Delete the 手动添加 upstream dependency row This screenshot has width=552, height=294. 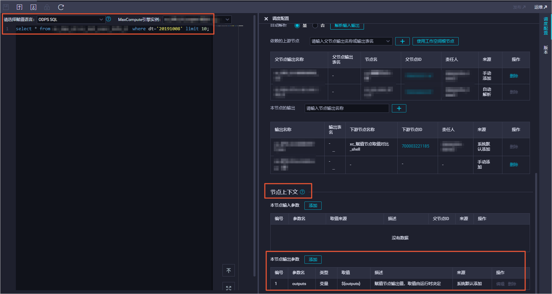click(514, 76)
